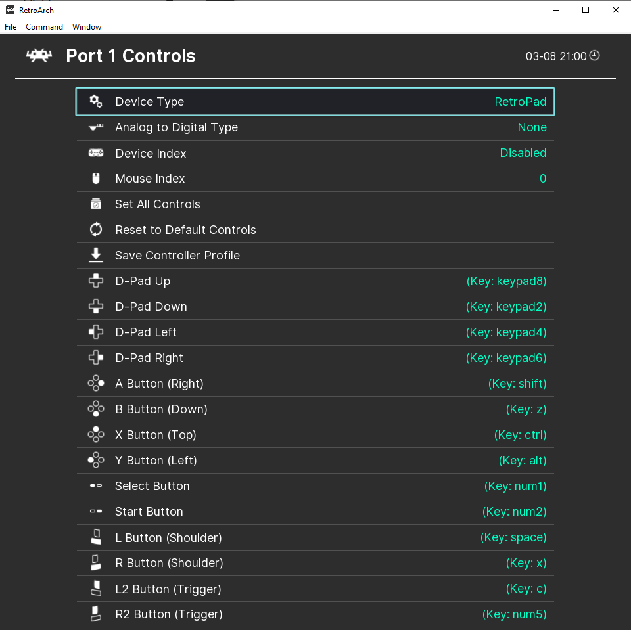Rebind the keypad2 key binding
This screenshot has height=630, width=631.
506,307
